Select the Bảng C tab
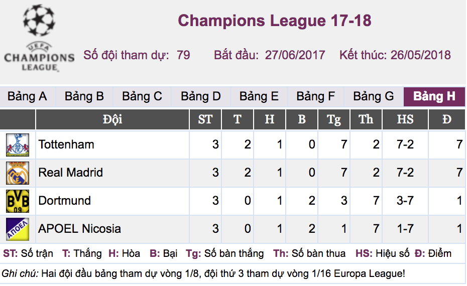Screen dimensions: 467x286 coord(142,96)
